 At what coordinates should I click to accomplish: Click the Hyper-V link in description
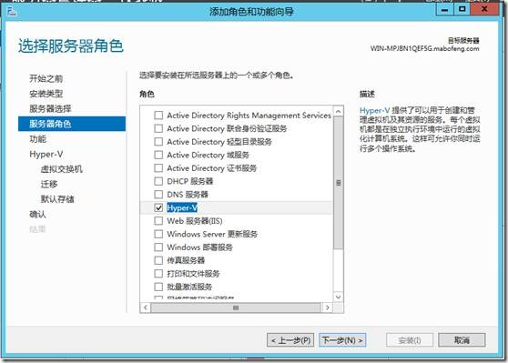(x=374, y=110)
